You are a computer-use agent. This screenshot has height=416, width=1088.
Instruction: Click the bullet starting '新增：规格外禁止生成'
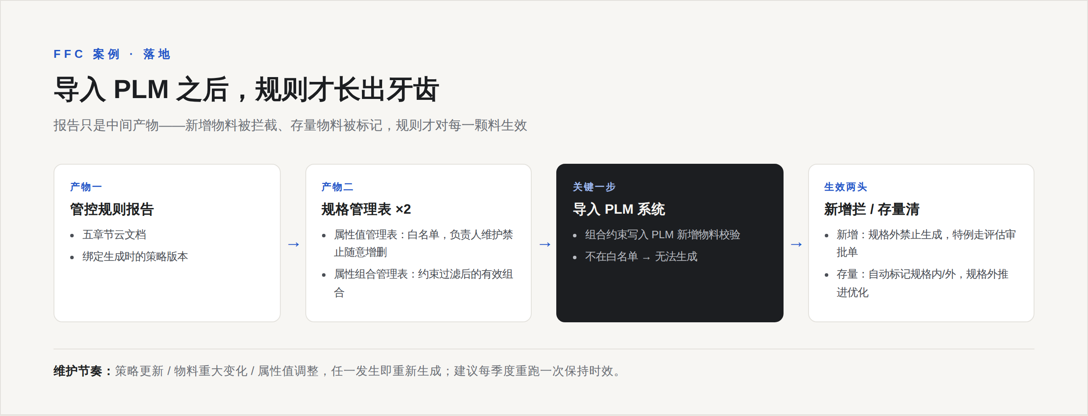click(x=926, y=243)
